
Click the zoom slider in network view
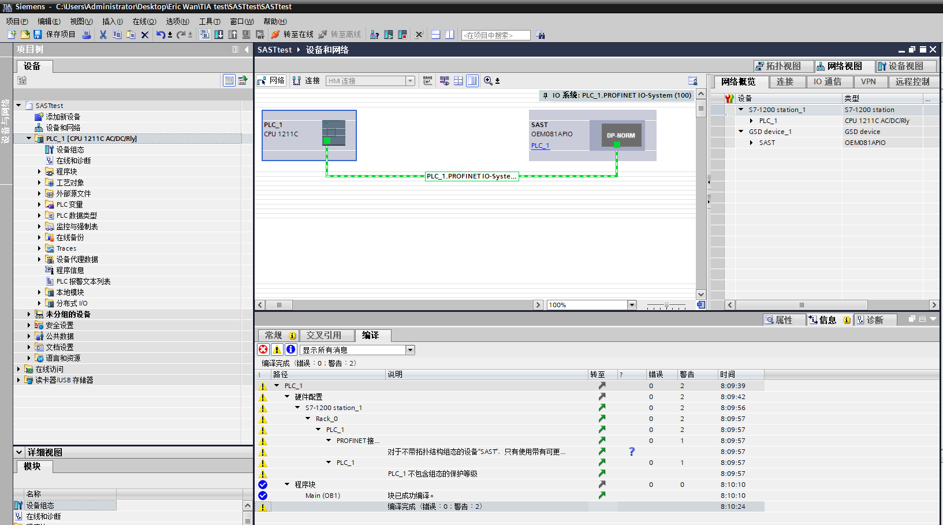666,305
